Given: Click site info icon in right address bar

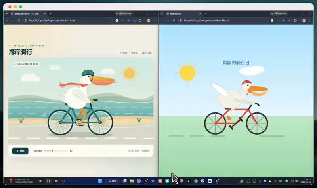Looking at the screenshot, I should click(181, 21).
